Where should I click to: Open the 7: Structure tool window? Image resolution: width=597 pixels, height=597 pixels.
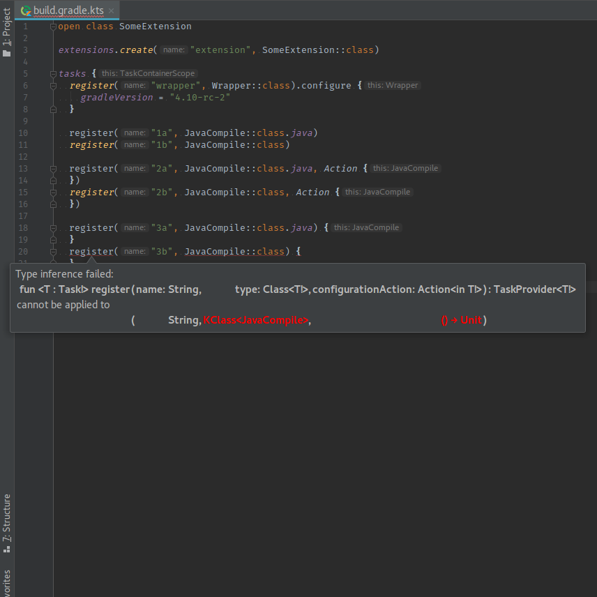pyautogui.click(x=6, y=517)
